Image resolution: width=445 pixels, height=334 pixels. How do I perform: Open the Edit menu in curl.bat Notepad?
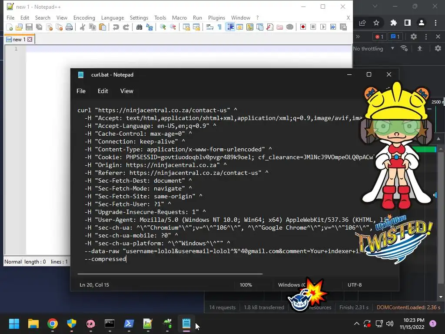click(x=103, y=91)
